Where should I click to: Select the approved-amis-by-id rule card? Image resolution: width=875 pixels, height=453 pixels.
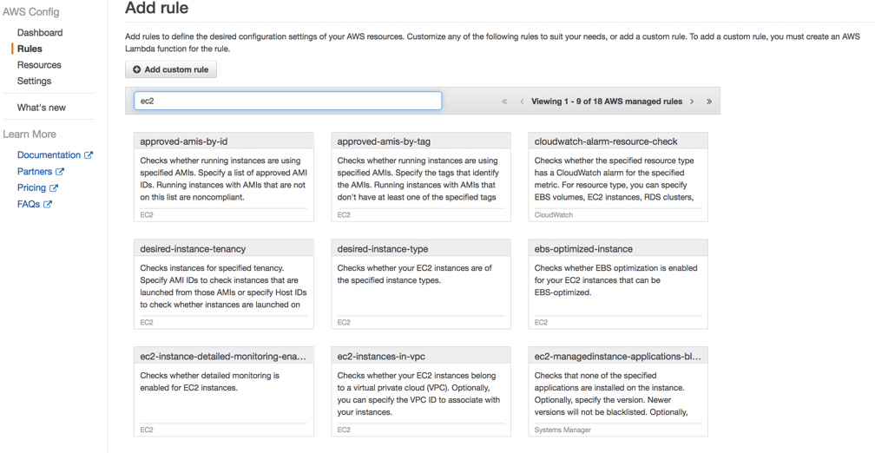click(x=224, y=177)
